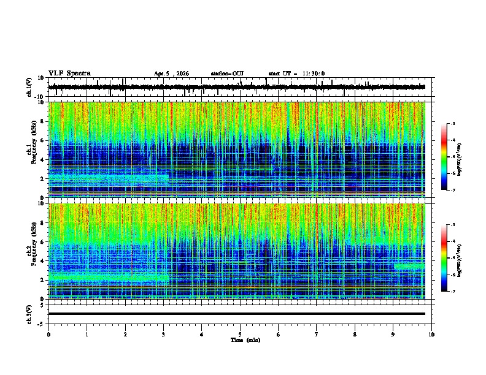This screenshot has height=375, width=486.
Task: Click the green emission patch near minute 9 in ch.2
Action: click(x=409, y=266)
